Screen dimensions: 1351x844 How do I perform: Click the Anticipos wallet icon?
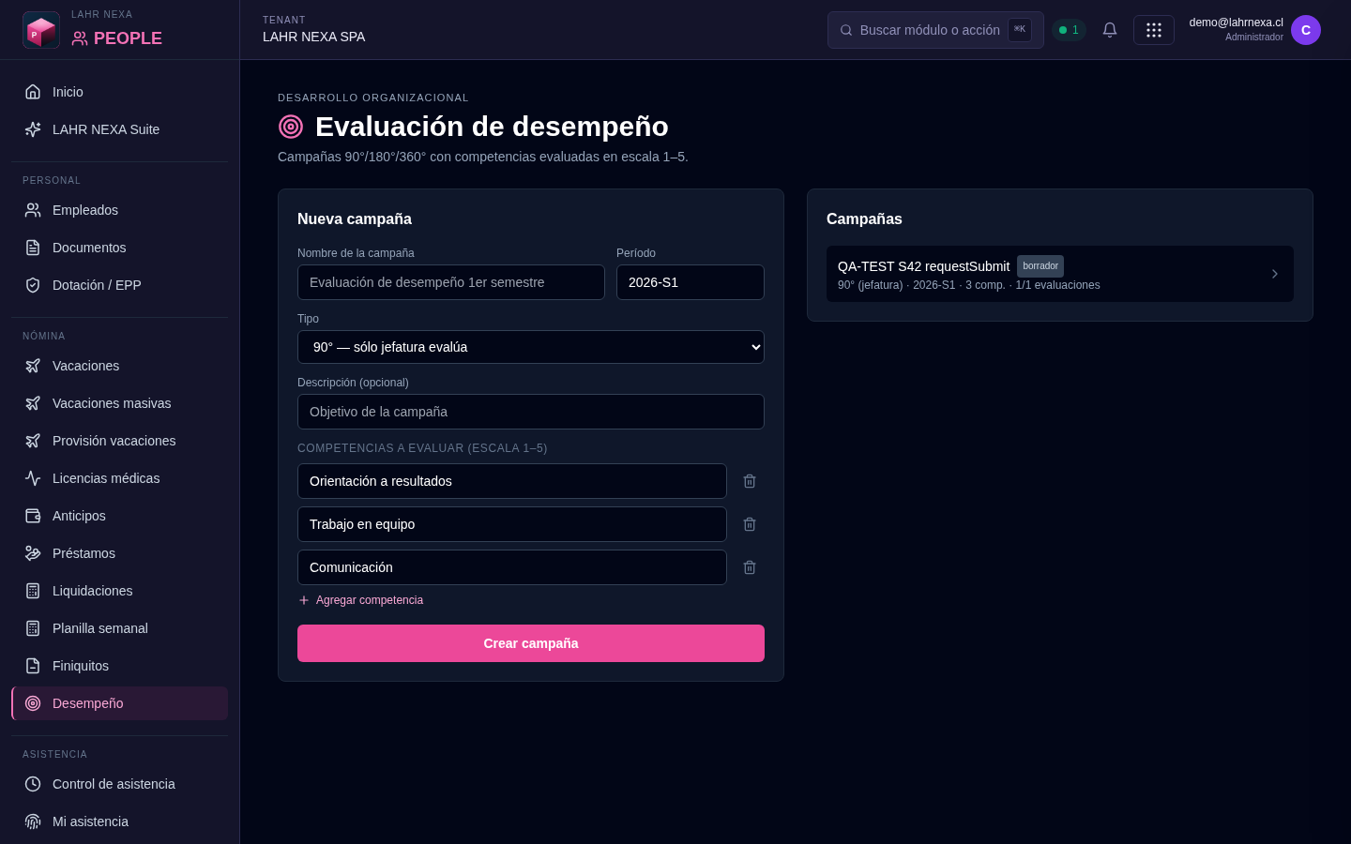pyautogui.click(x=33, y=516)
